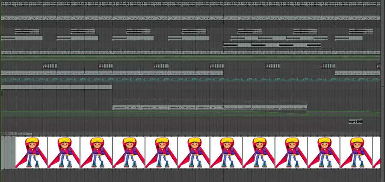Screen dimensions: 385x182
Task: Click the vertical scrollbar at the right edge
Action: [x=383, y=86]
